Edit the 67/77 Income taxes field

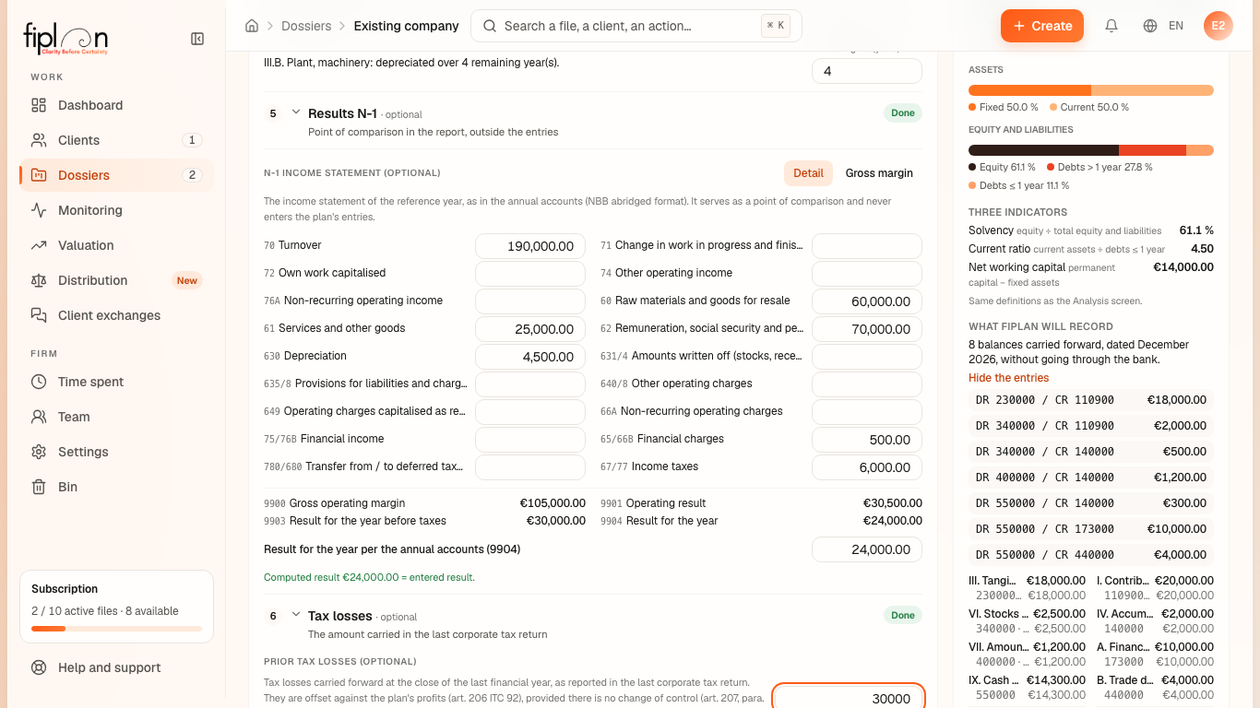click(867, 467)
